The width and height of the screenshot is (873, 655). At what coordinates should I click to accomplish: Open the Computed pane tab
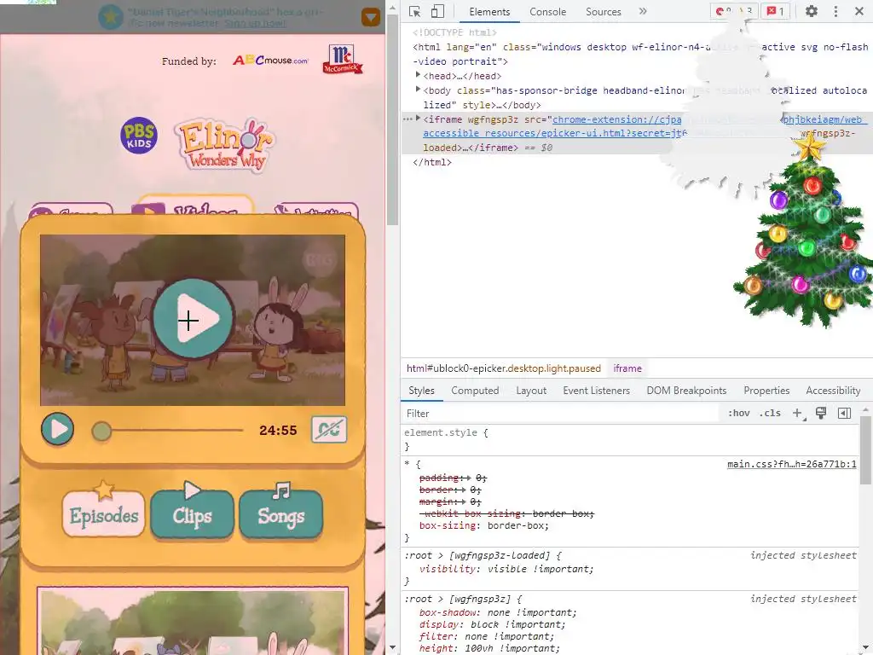coord(475,391)
